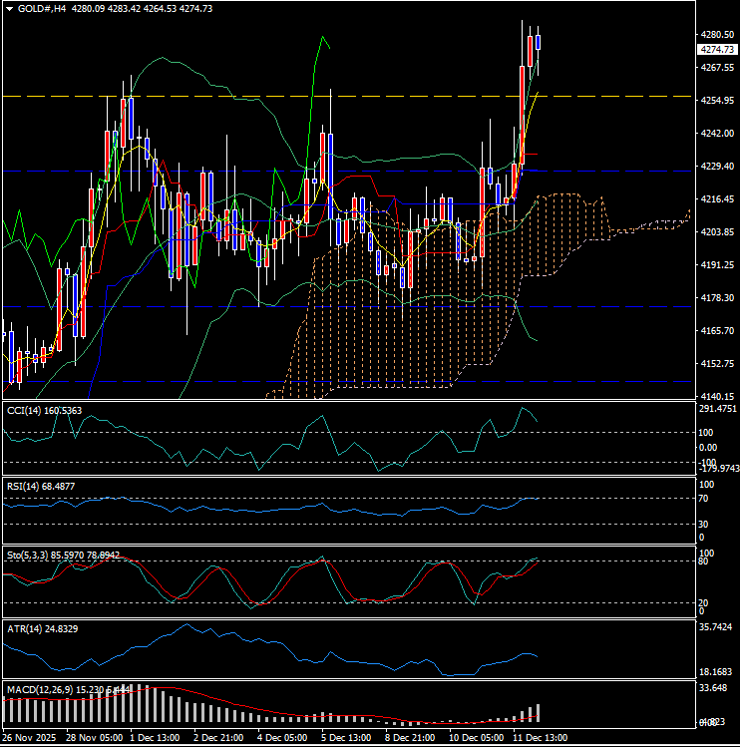The width and height of the screenshot is (740, 747).
Task: Select the current price tag 4274.73
Action: 716,49
